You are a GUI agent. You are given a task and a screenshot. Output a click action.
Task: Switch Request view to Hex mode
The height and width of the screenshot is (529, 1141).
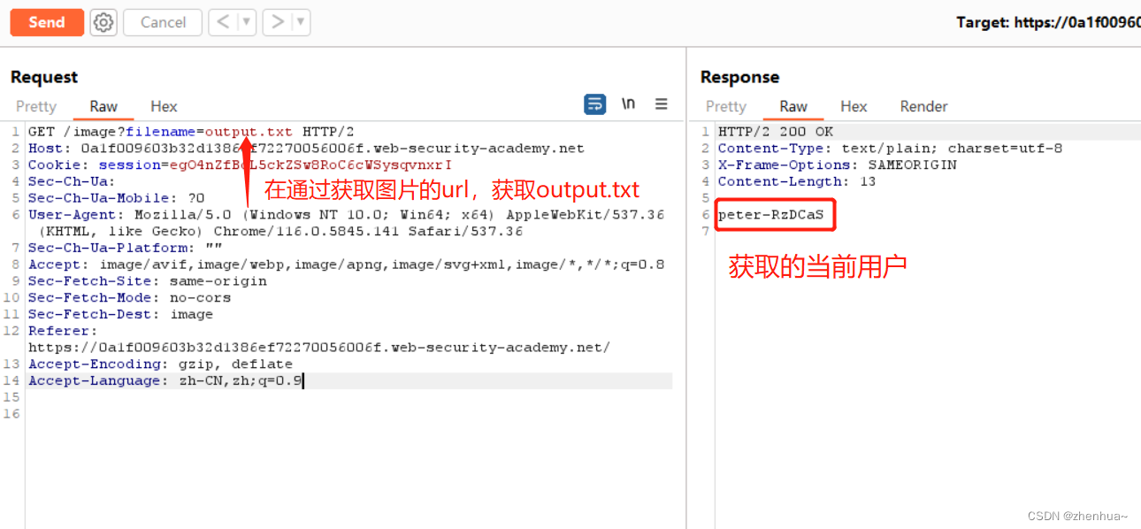point(164,106)
